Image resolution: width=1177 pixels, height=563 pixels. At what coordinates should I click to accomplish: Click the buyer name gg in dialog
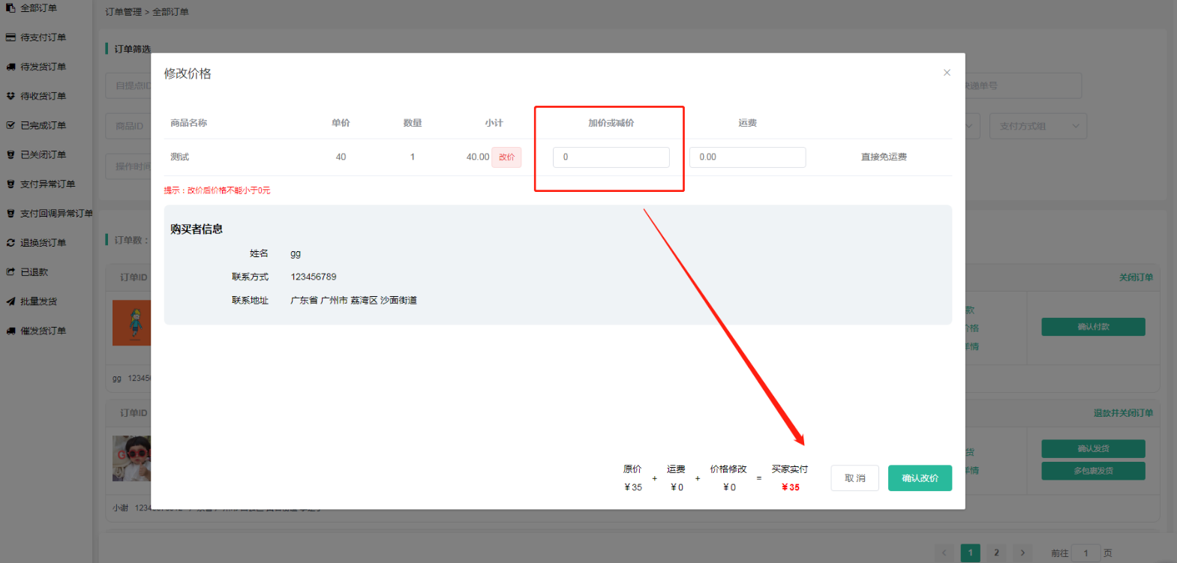point(296,254)
